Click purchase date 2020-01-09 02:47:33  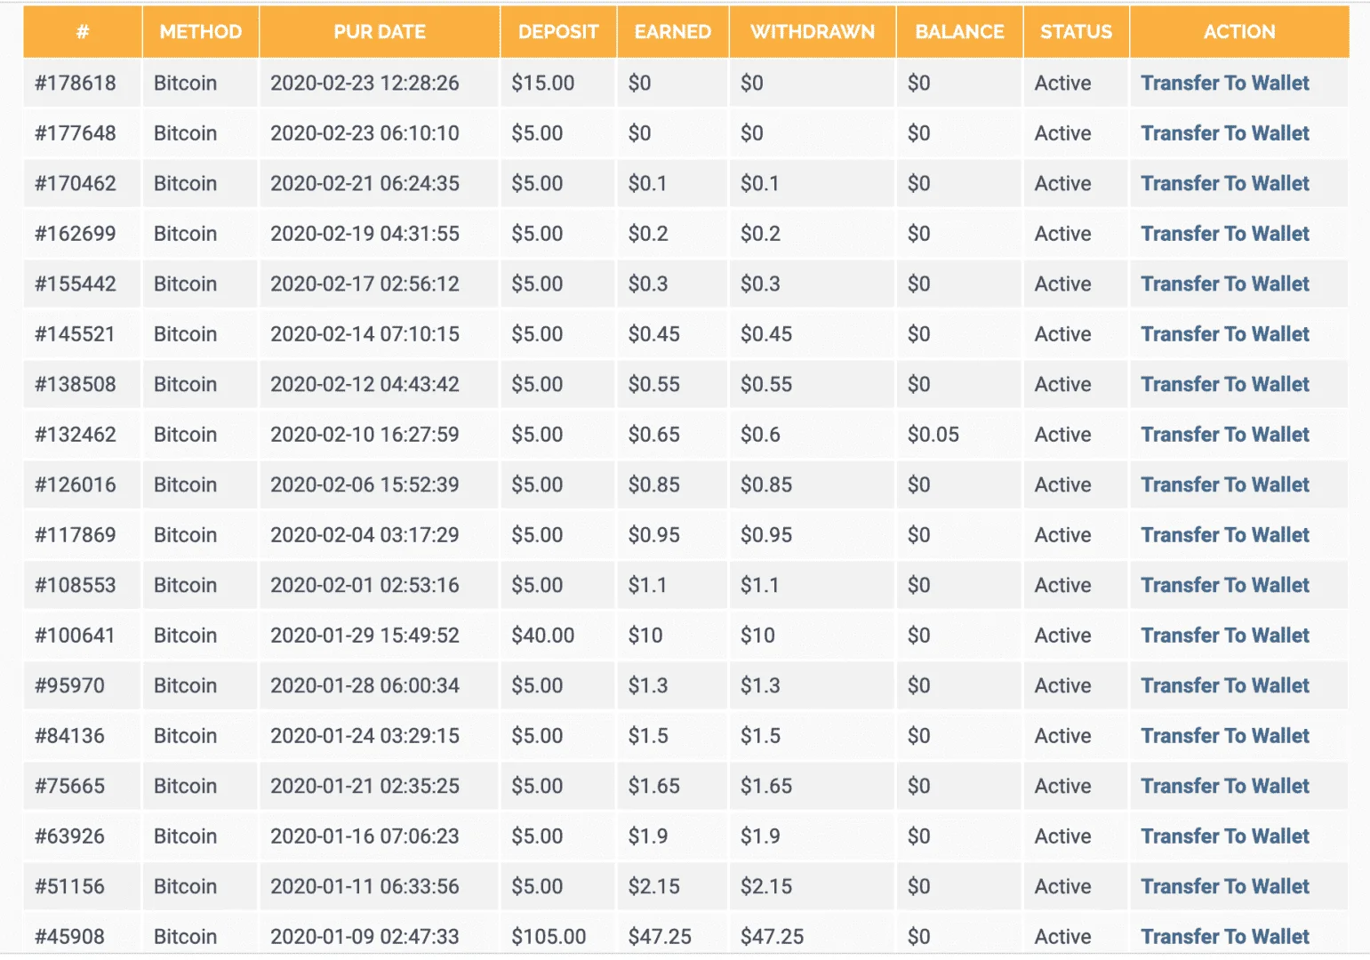(x=365, y=937)
